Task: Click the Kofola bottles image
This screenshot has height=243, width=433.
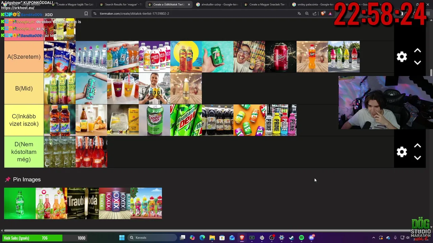Action: tap(218, 120)
